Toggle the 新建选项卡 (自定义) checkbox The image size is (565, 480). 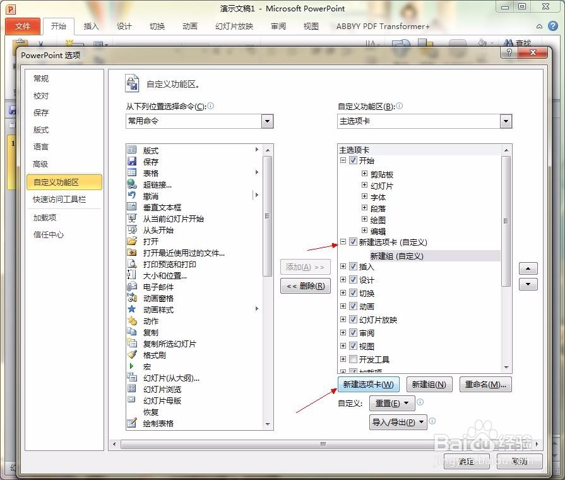(x=353, y=242)
